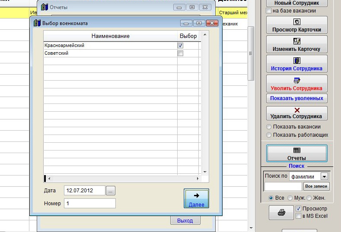This screenshot has height=232, width=341.
Task: Click right arrow of horizontal list scrollbar
Action: 198,179
